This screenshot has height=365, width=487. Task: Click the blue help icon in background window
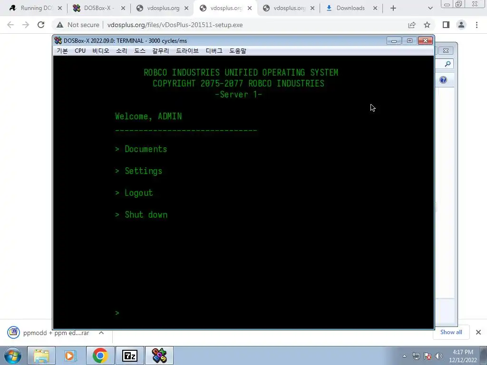point(443,80)
